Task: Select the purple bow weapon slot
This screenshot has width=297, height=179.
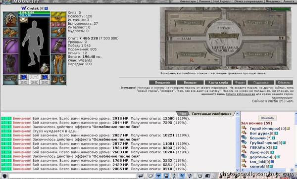Action: [x=10, y=45]
